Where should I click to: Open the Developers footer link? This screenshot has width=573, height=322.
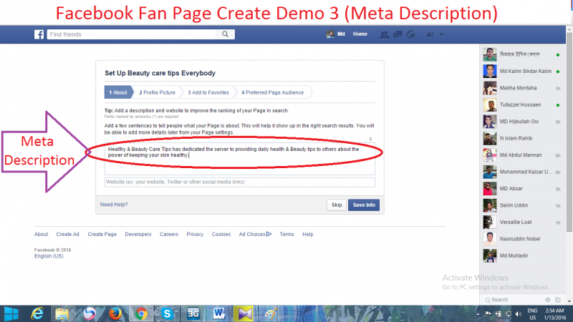pyautogui.click(x=138, y=234)
